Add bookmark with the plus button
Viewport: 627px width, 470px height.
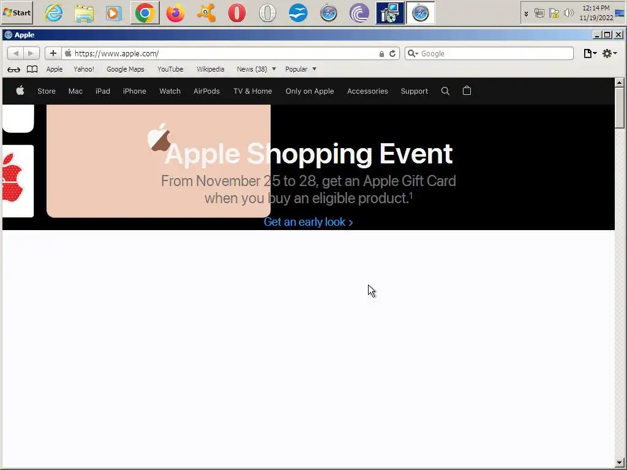click(x=53, y=53)
